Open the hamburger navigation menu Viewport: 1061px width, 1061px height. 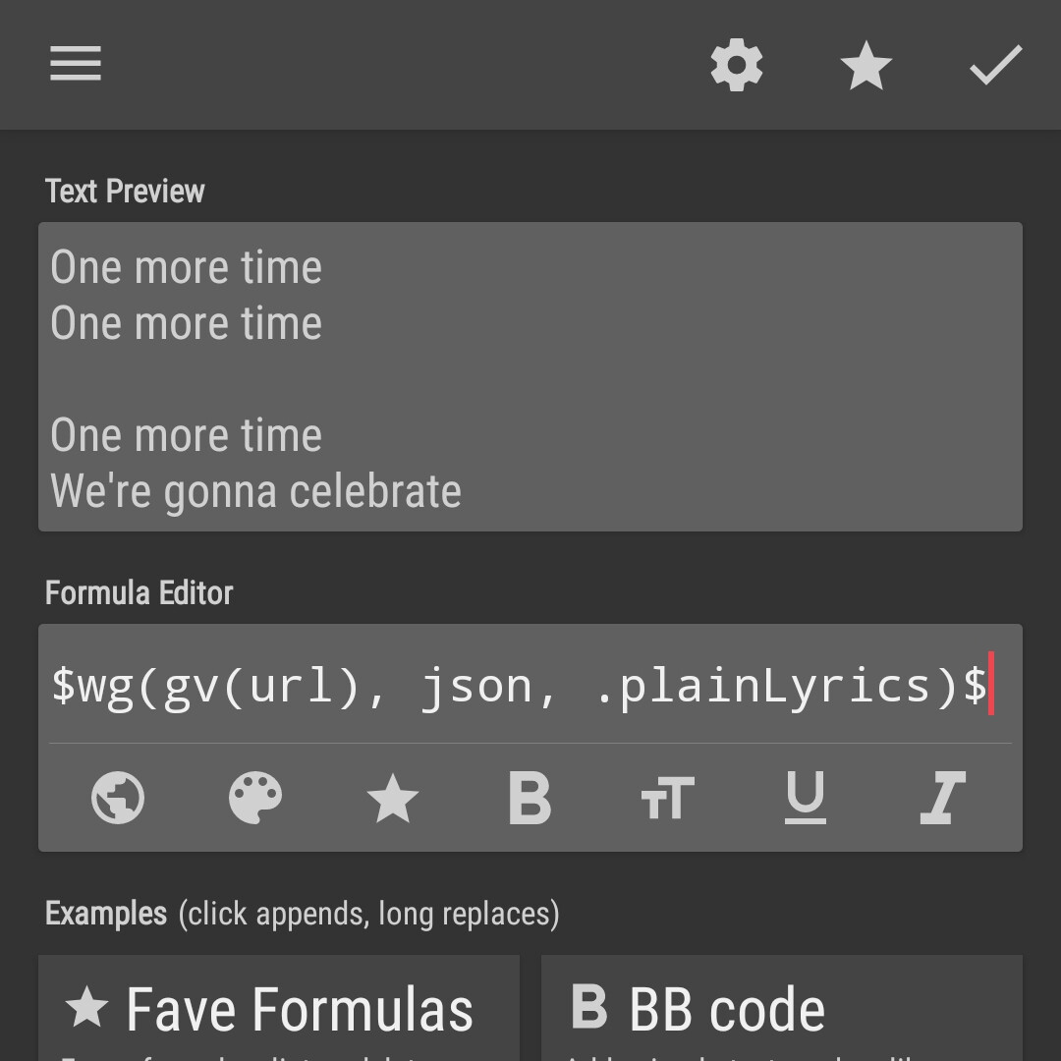[75, 64]
